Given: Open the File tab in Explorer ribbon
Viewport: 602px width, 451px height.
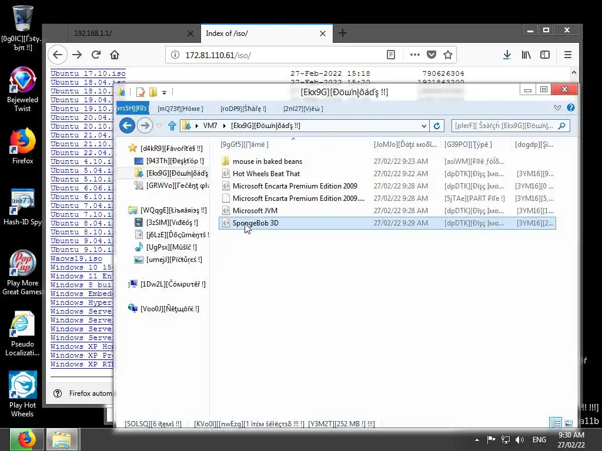Looking at the screenshot, I should [x=132, y=108].
